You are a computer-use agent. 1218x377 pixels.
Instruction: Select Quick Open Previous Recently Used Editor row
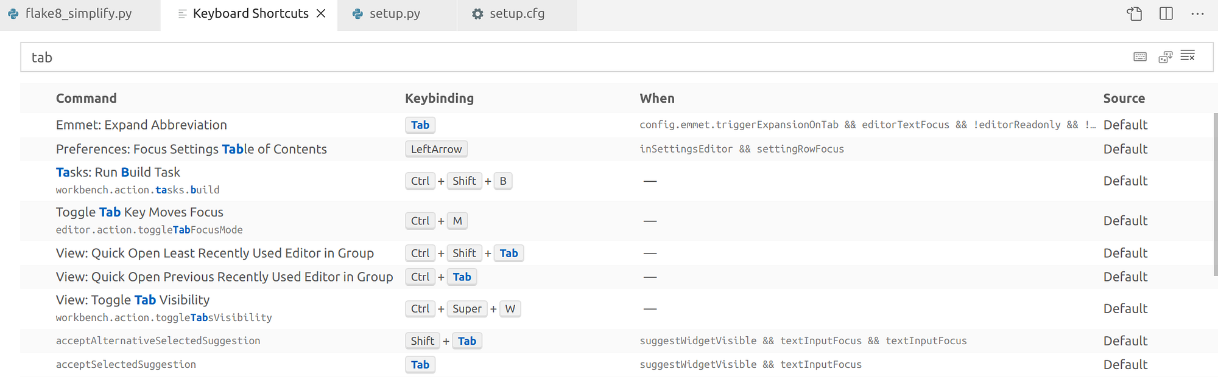[616, 277]
